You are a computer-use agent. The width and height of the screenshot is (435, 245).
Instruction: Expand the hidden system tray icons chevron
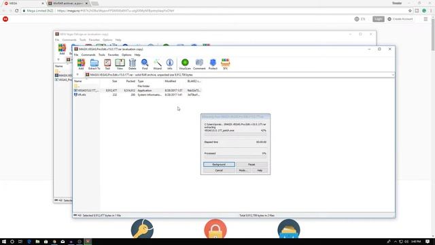coord(396,242)
